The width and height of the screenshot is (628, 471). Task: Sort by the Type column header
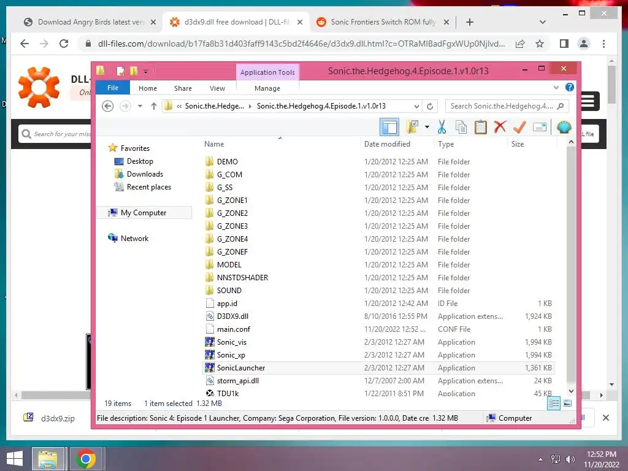tap(446, 144)
